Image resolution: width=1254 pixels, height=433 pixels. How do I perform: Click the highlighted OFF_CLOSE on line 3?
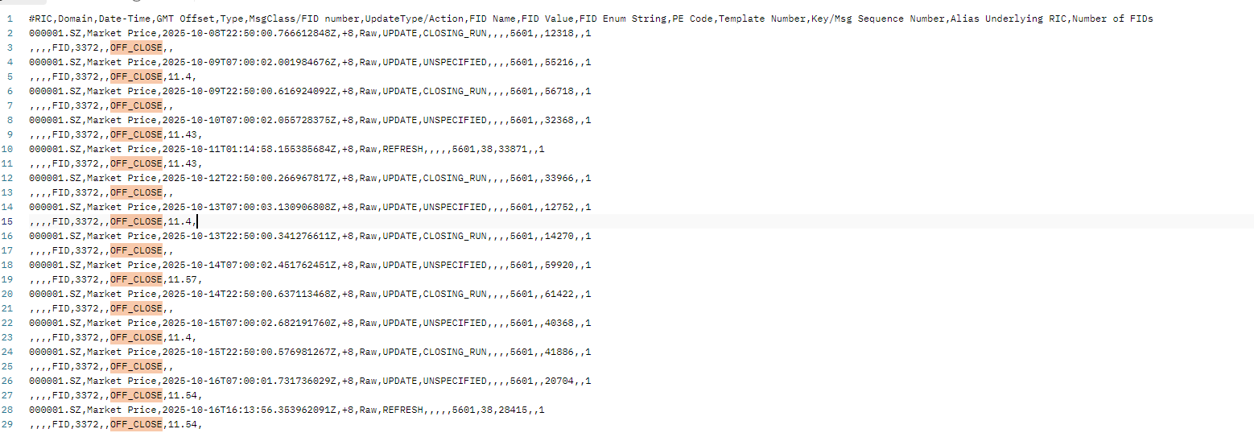point(136,47)
